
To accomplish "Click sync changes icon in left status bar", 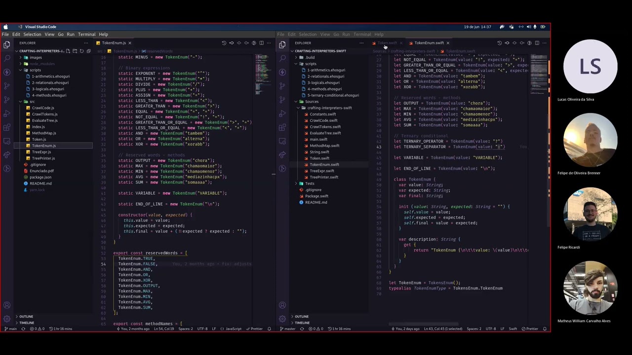I will tap(23, 329).
